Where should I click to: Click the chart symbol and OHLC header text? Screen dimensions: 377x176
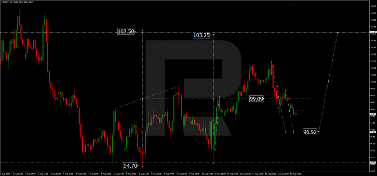(18, 2)
